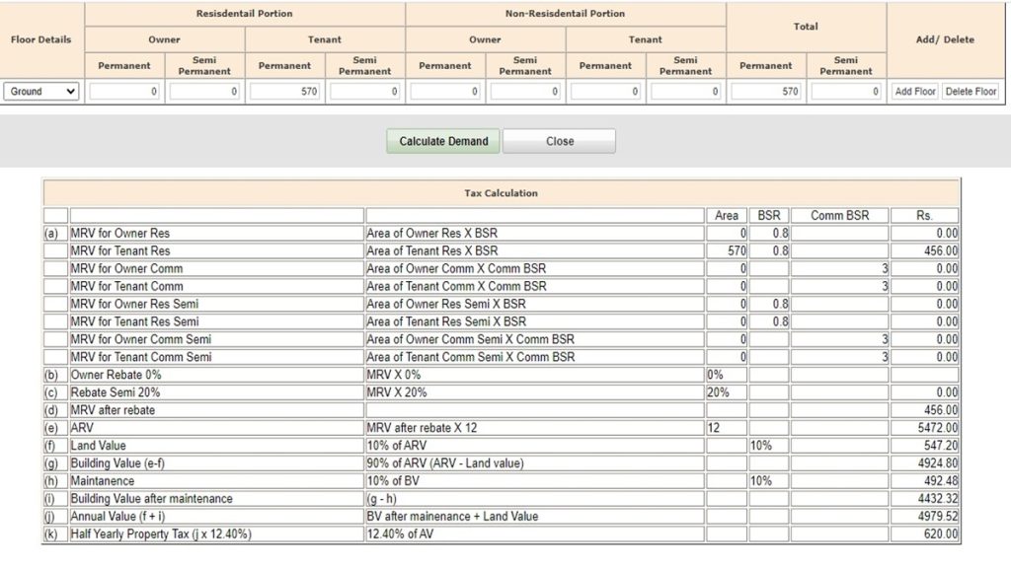The height and width of the screenshot is (568, 1011).
Task: Click Residential Tenant Semi Permanent field
Action: 365,92
